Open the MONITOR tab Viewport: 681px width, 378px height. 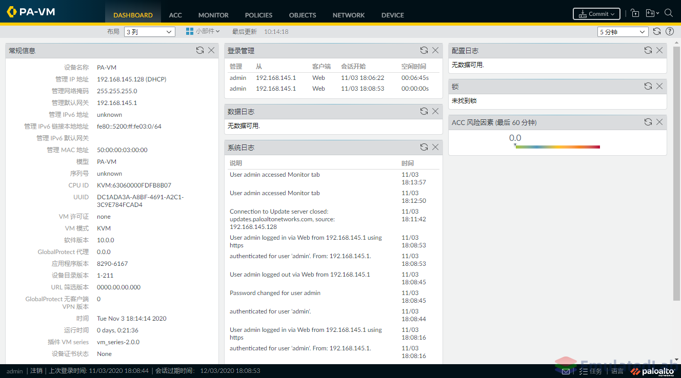click(213, 15)
